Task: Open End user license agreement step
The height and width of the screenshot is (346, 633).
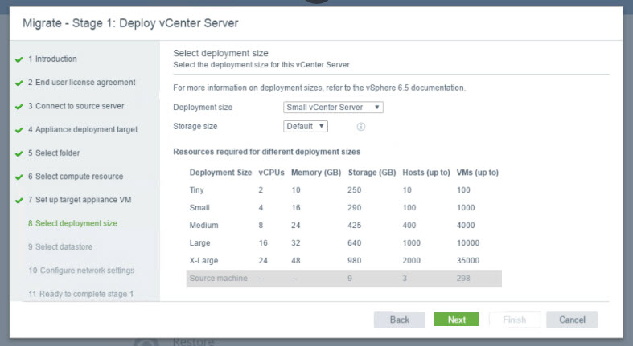Action: [81, 83]
